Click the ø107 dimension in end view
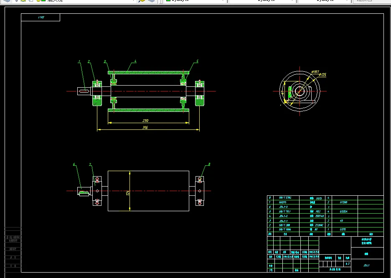The width and height of the screenshot is (391, 278). (x=315, y=72)
